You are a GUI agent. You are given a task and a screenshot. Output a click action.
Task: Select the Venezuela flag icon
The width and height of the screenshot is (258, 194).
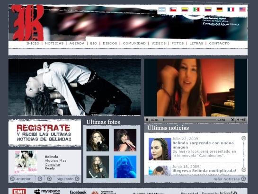pos(208,9)
